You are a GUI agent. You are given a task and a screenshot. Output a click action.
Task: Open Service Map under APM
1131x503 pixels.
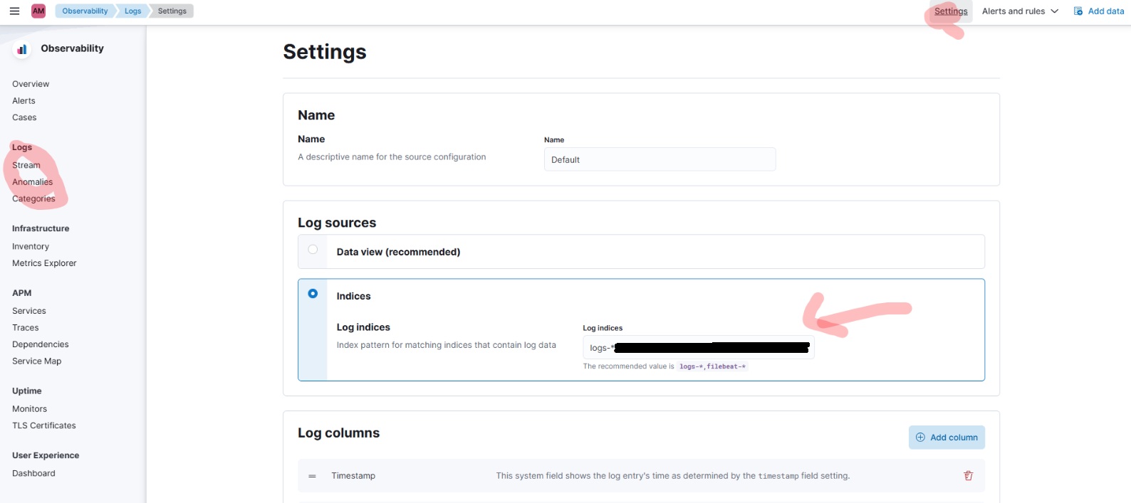click(x=37, y=361)
